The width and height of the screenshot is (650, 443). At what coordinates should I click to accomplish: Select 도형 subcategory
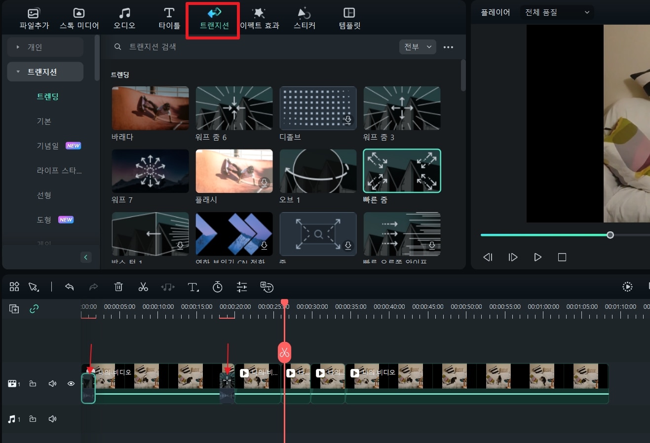tap(44, 220)
